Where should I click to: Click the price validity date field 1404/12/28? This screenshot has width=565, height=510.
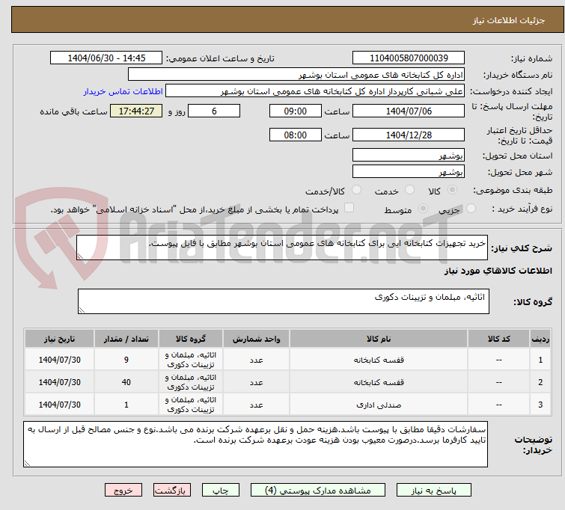click(408, 135)
